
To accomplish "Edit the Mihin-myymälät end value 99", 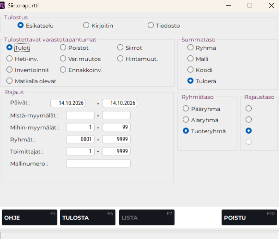I will tap(116, 127).
